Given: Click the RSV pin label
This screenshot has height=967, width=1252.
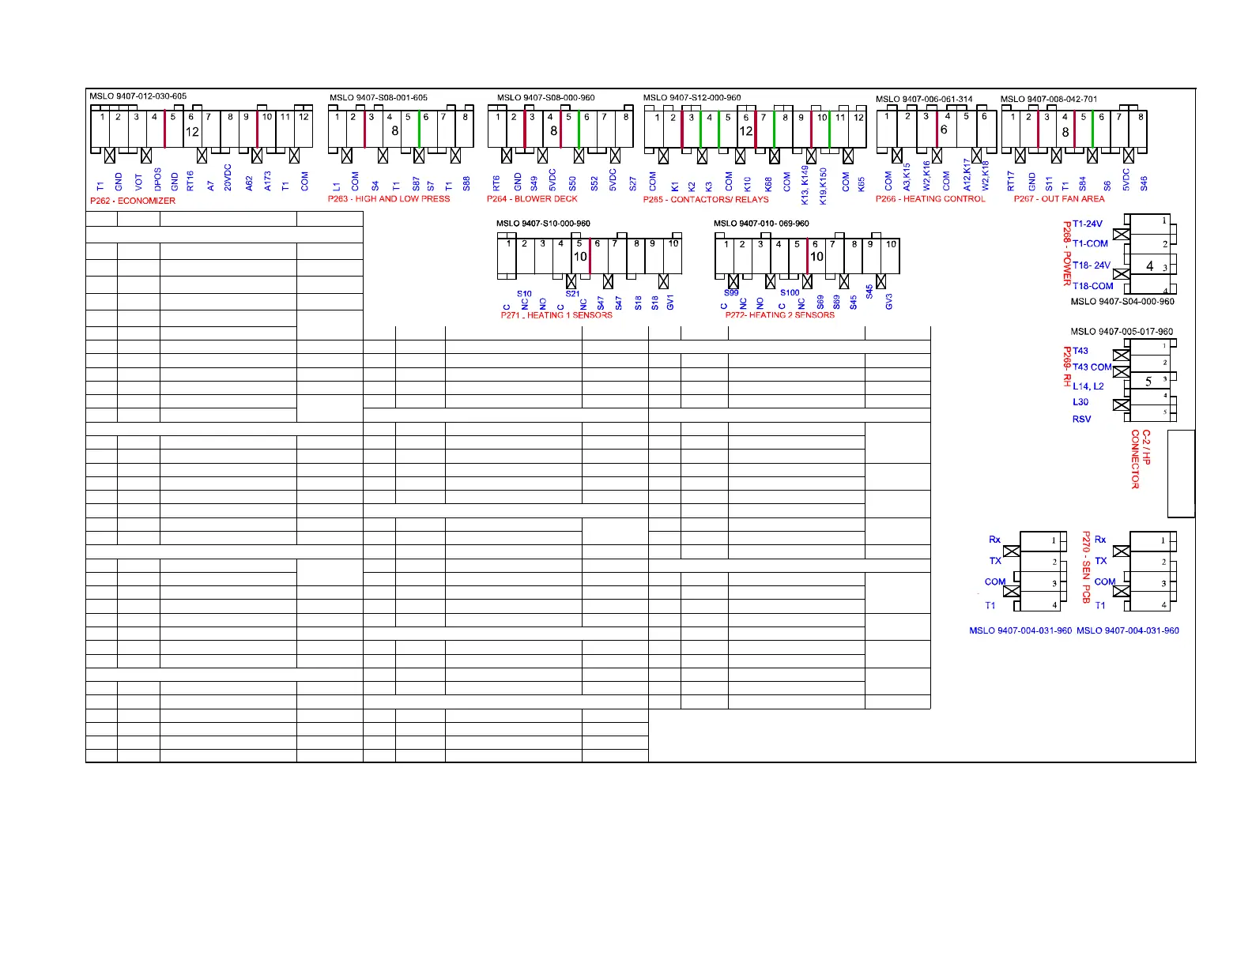Looking at the screenshot, I should (1081, 420).
